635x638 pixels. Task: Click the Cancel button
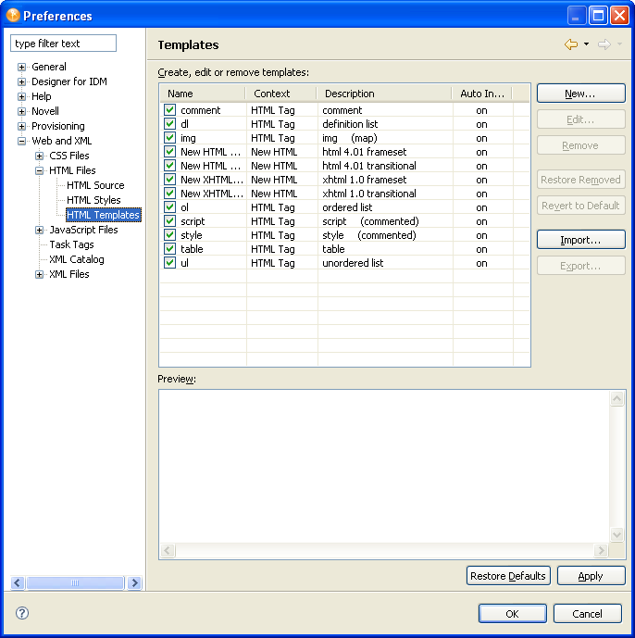tap(587, 613)
